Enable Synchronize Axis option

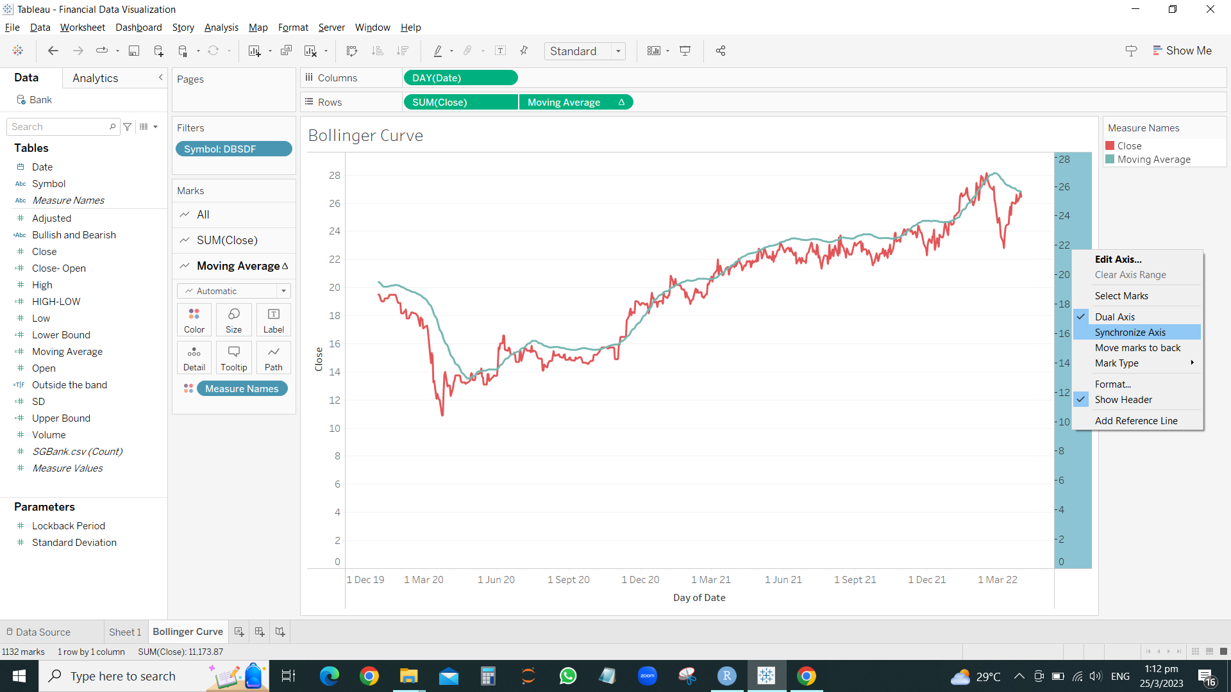click(x=1130, y=333)
